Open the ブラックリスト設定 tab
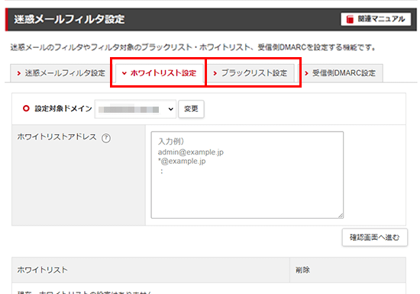Screen dimensions: 420x294 tap(250, 73)
